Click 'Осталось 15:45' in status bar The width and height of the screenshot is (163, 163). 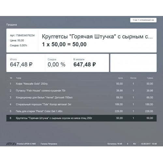pyautogui.click(x=115, y=144)
